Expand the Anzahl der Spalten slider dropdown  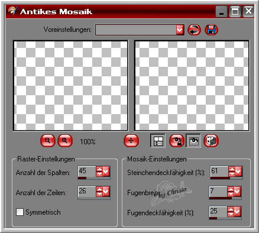106,171
